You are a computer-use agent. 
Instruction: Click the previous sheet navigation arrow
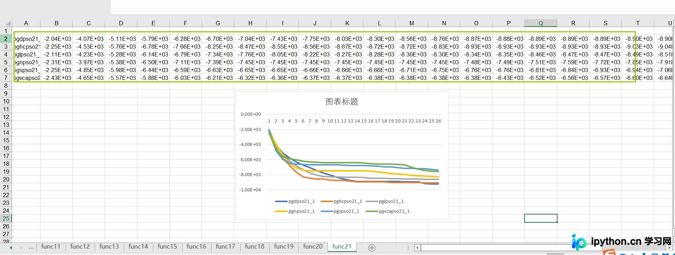coord(11,248)
